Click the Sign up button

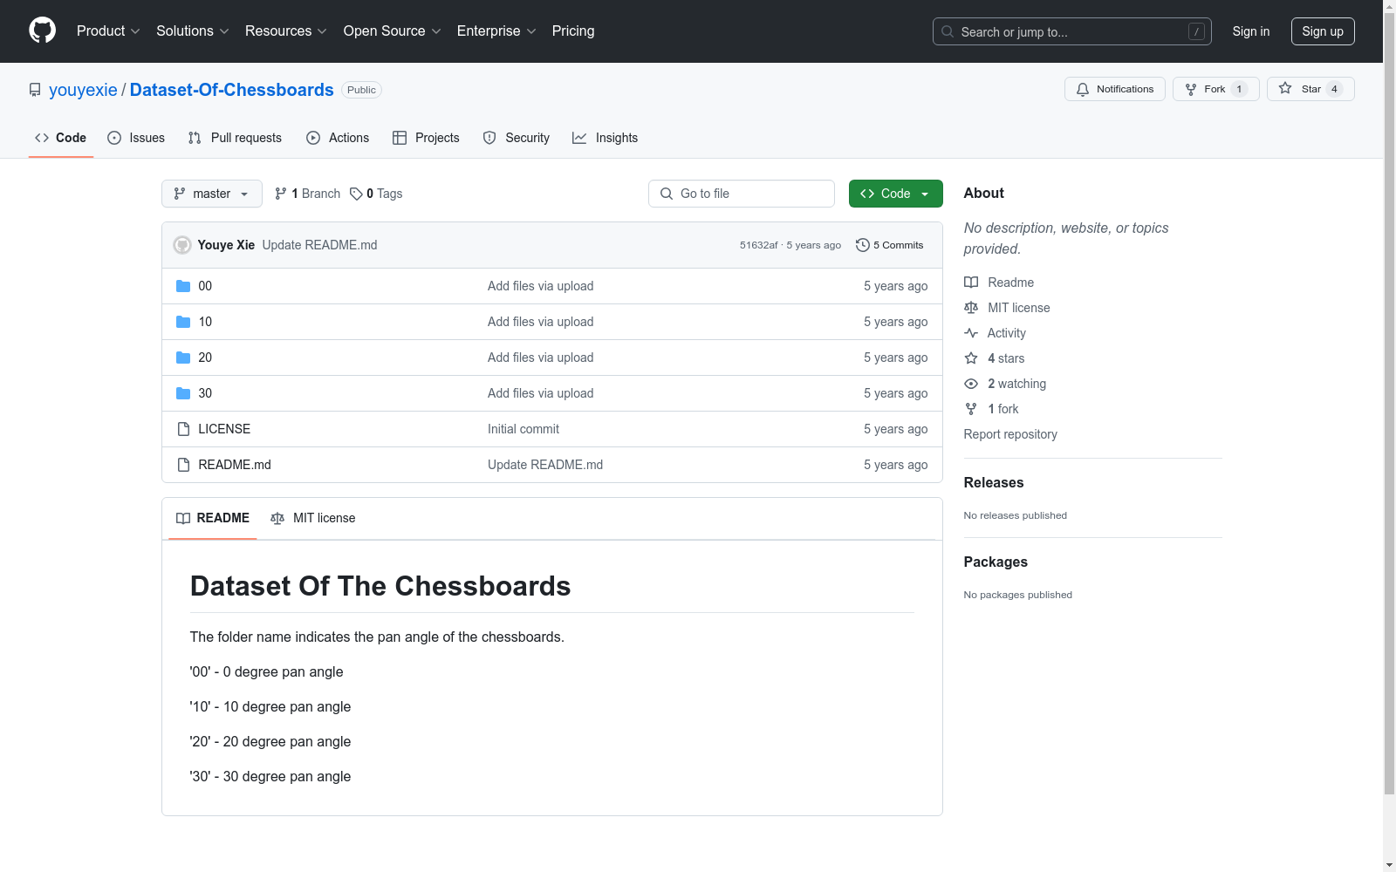[x=1323, y=31]
